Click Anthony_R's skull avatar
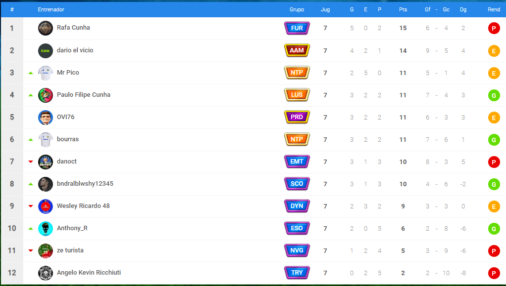Viewport: 506px width, 286px height. (x=46, y=228)
